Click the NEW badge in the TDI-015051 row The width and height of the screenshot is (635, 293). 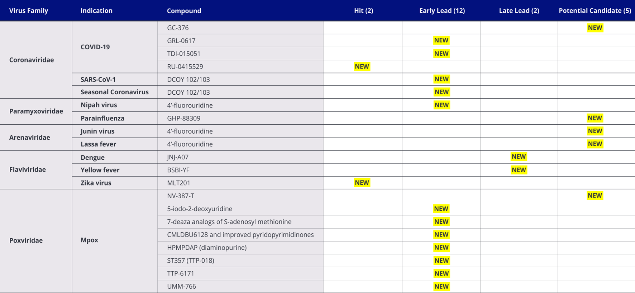point(441,54)
